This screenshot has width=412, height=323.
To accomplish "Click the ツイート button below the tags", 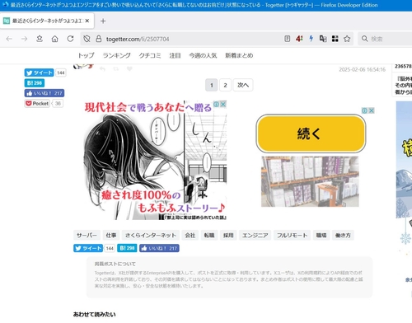I will click(x=88, y=248).
